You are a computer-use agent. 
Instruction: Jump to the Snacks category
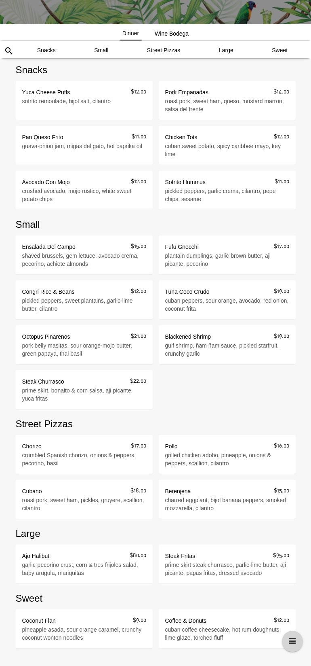pyautogui.click(x=46, y=50)
